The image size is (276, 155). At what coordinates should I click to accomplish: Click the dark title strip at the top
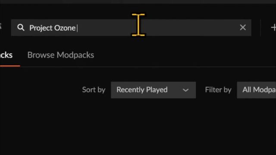(138, 2)
